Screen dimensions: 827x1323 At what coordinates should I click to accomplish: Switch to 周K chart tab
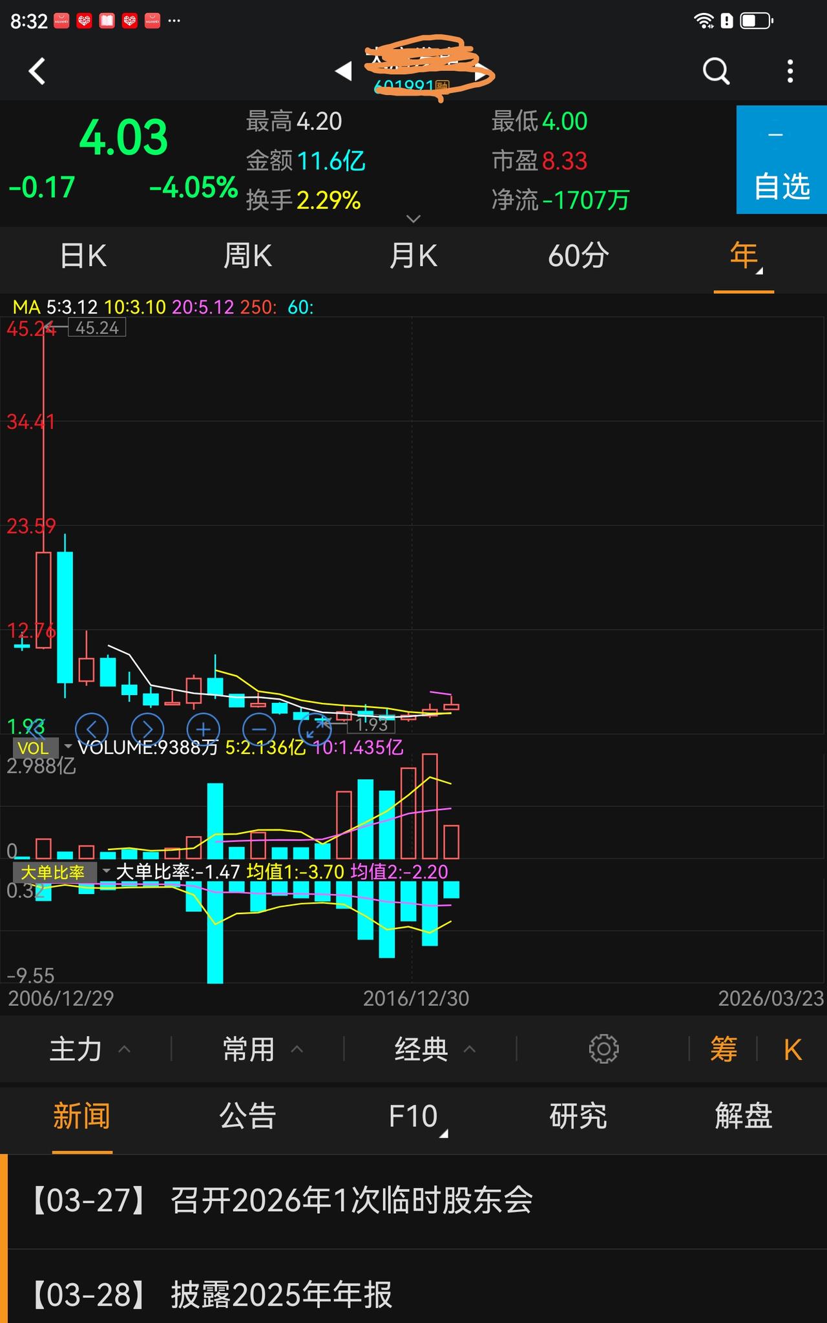(247, 256)
